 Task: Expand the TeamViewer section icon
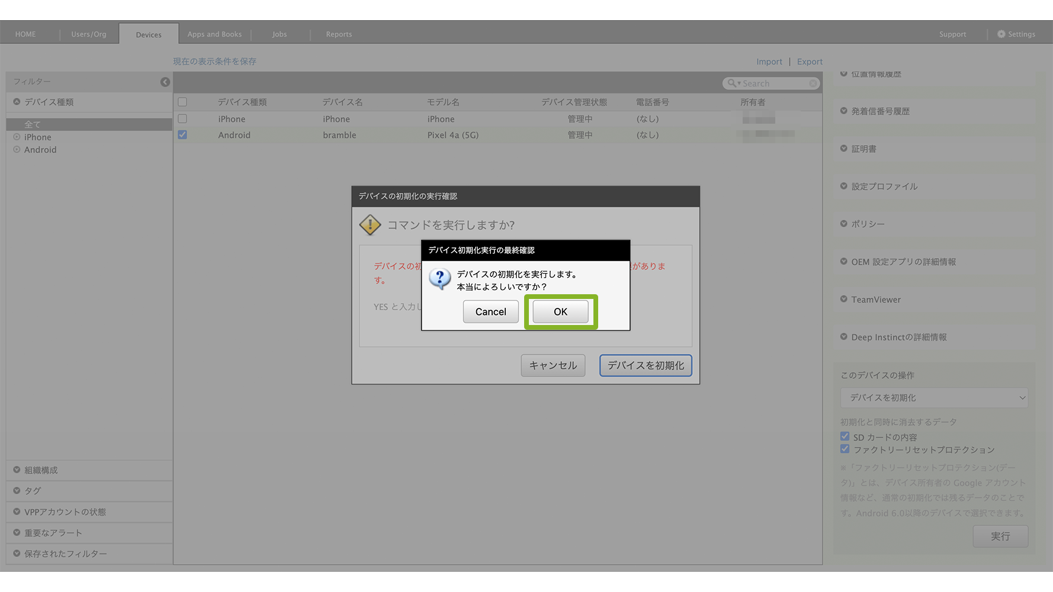[x=844, y=299]
